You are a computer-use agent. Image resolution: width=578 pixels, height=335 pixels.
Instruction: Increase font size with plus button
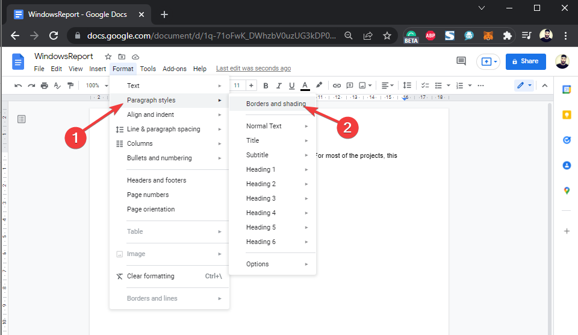click(251, 86)
